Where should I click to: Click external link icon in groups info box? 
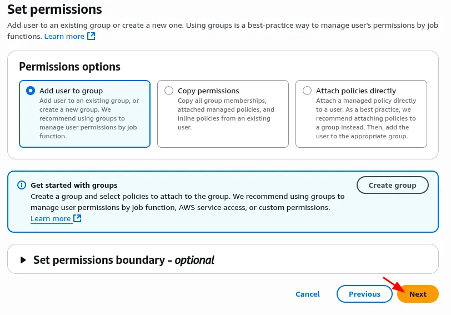click(x=78, y=218)
